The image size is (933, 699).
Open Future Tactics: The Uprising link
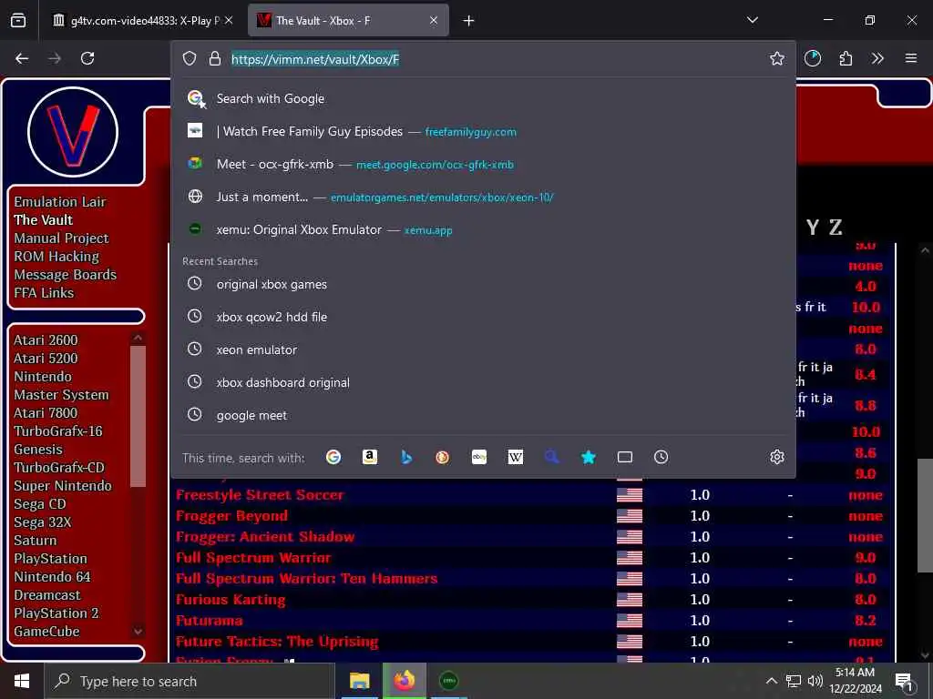click(277, 642)
